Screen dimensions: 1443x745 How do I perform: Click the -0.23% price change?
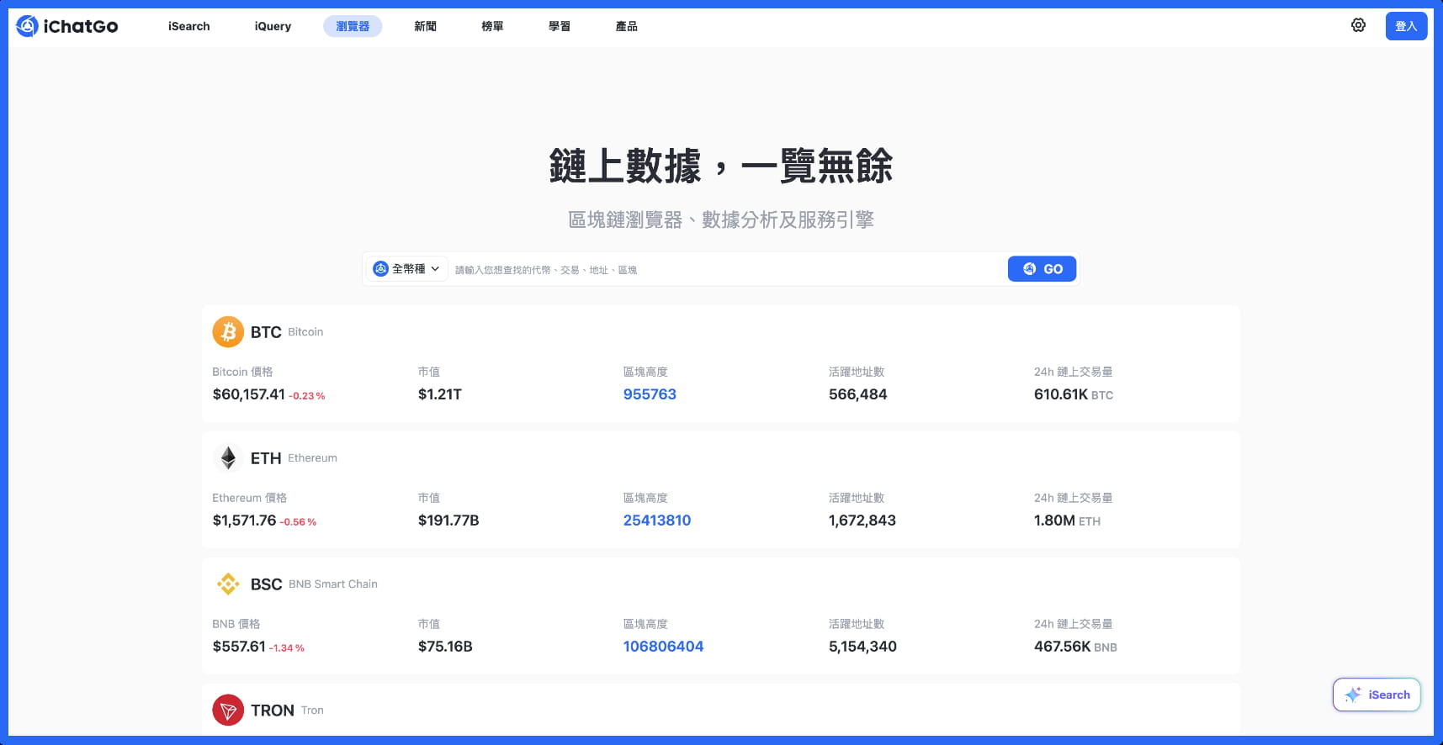coord(307,396)
